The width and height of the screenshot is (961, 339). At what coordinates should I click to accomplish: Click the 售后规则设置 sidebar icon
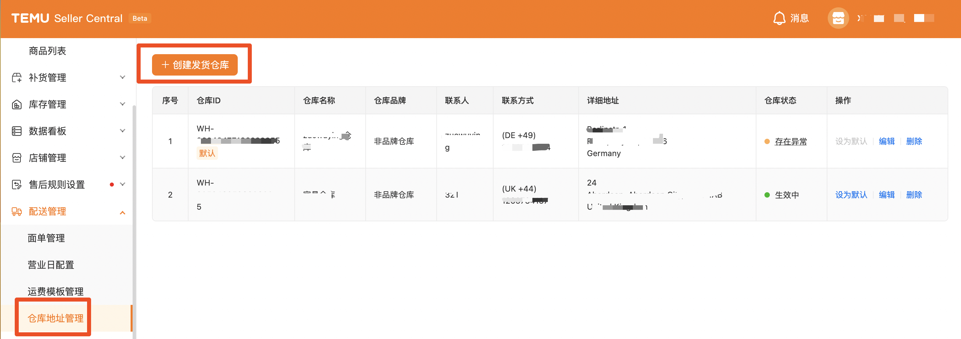coord(17,185)
